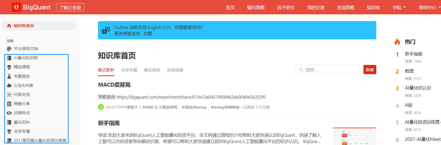The width and height of the screenshot is (441, 145).
Task: Open 会员专属 in the sidebar
Action: (x=22, y=131)
